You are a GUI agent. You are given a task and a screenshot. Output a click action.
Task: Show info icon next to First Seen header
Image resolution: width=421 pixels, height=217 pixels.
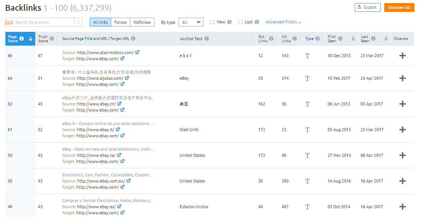(x=340, y=38)
